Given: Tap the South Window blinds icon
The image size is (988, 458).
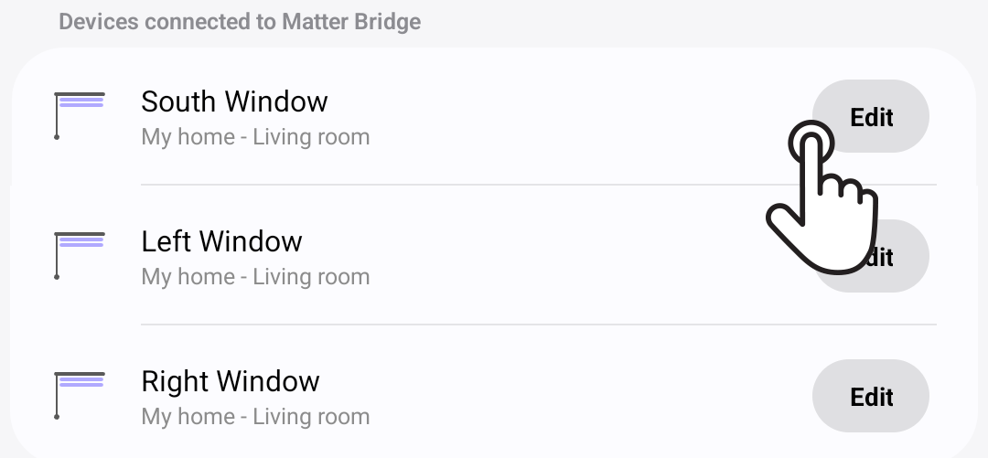Looking at the screenshot, I should coord(80,116).
